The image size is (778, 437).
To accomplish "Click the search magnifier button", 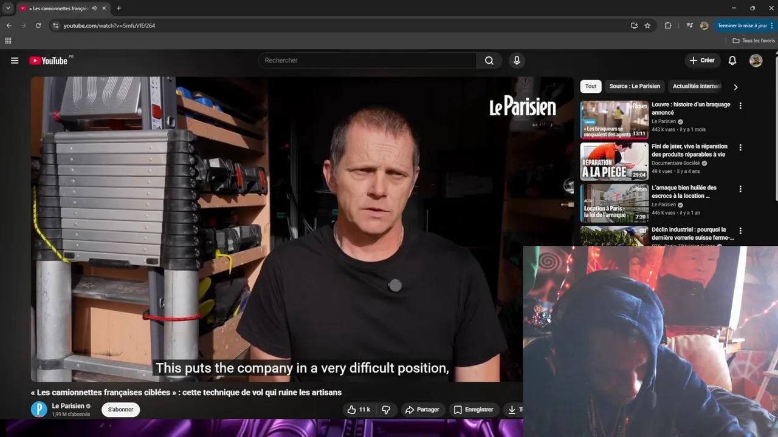I will [x=489, y=61].
